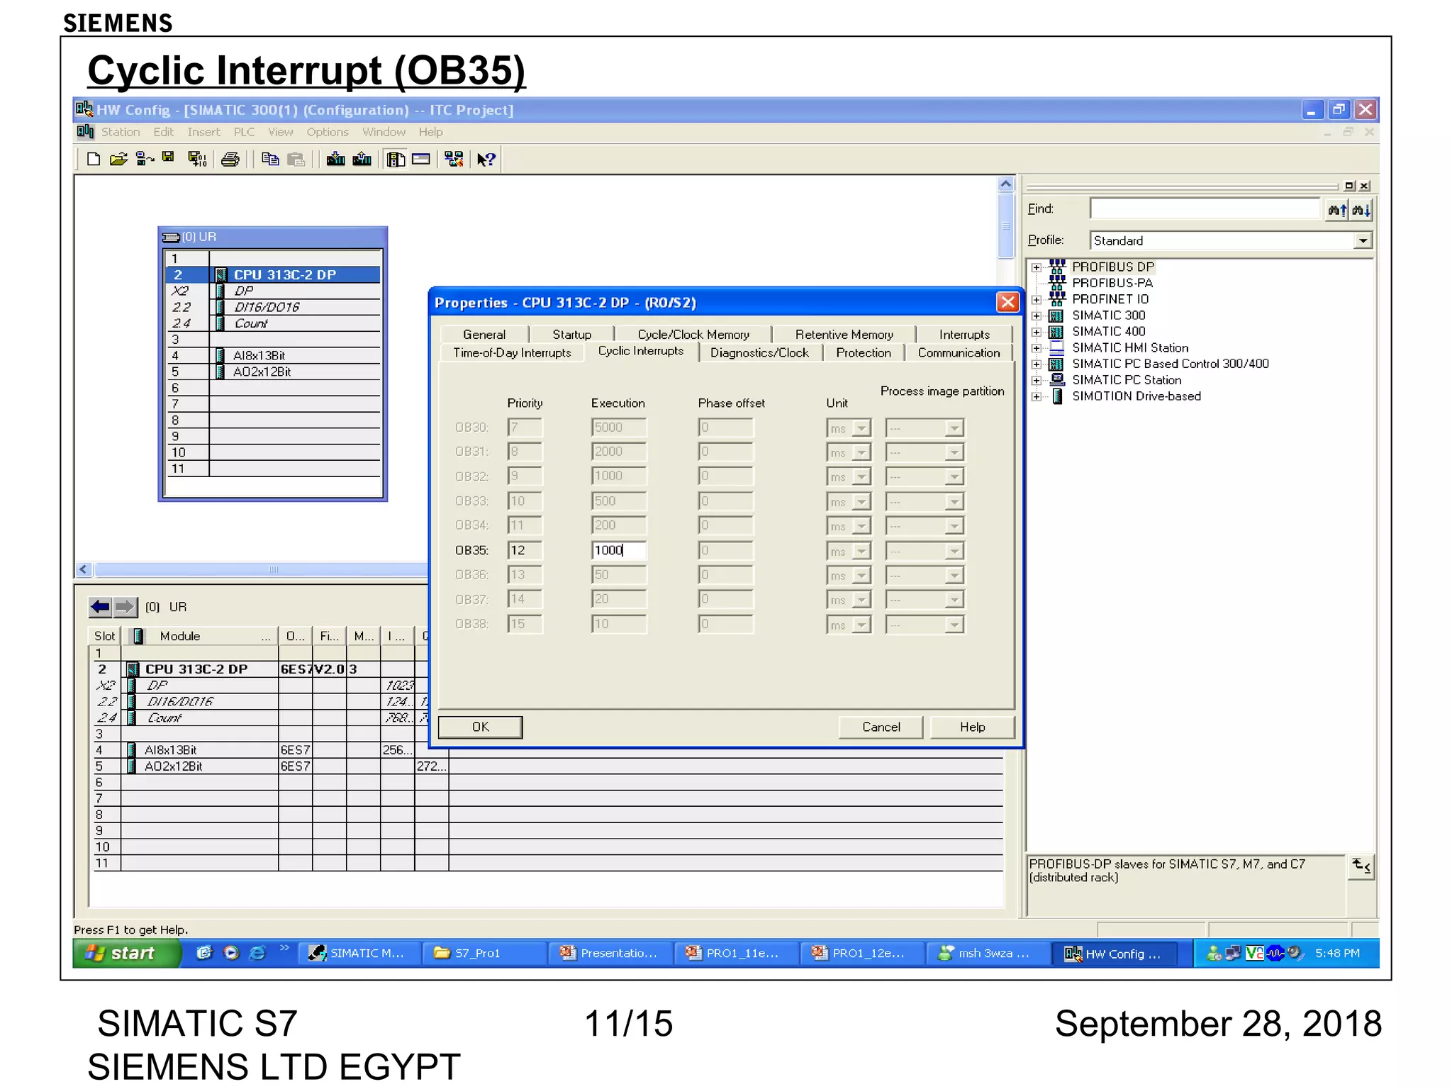1452x1089 pixels.
Task: Click the catalog search down binoculars icon
Action: (x=1361, y=210)
